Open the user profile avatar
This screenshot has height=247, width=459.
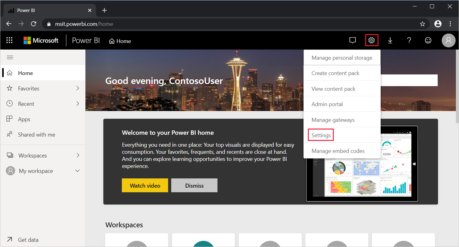[x=449, y=40]
